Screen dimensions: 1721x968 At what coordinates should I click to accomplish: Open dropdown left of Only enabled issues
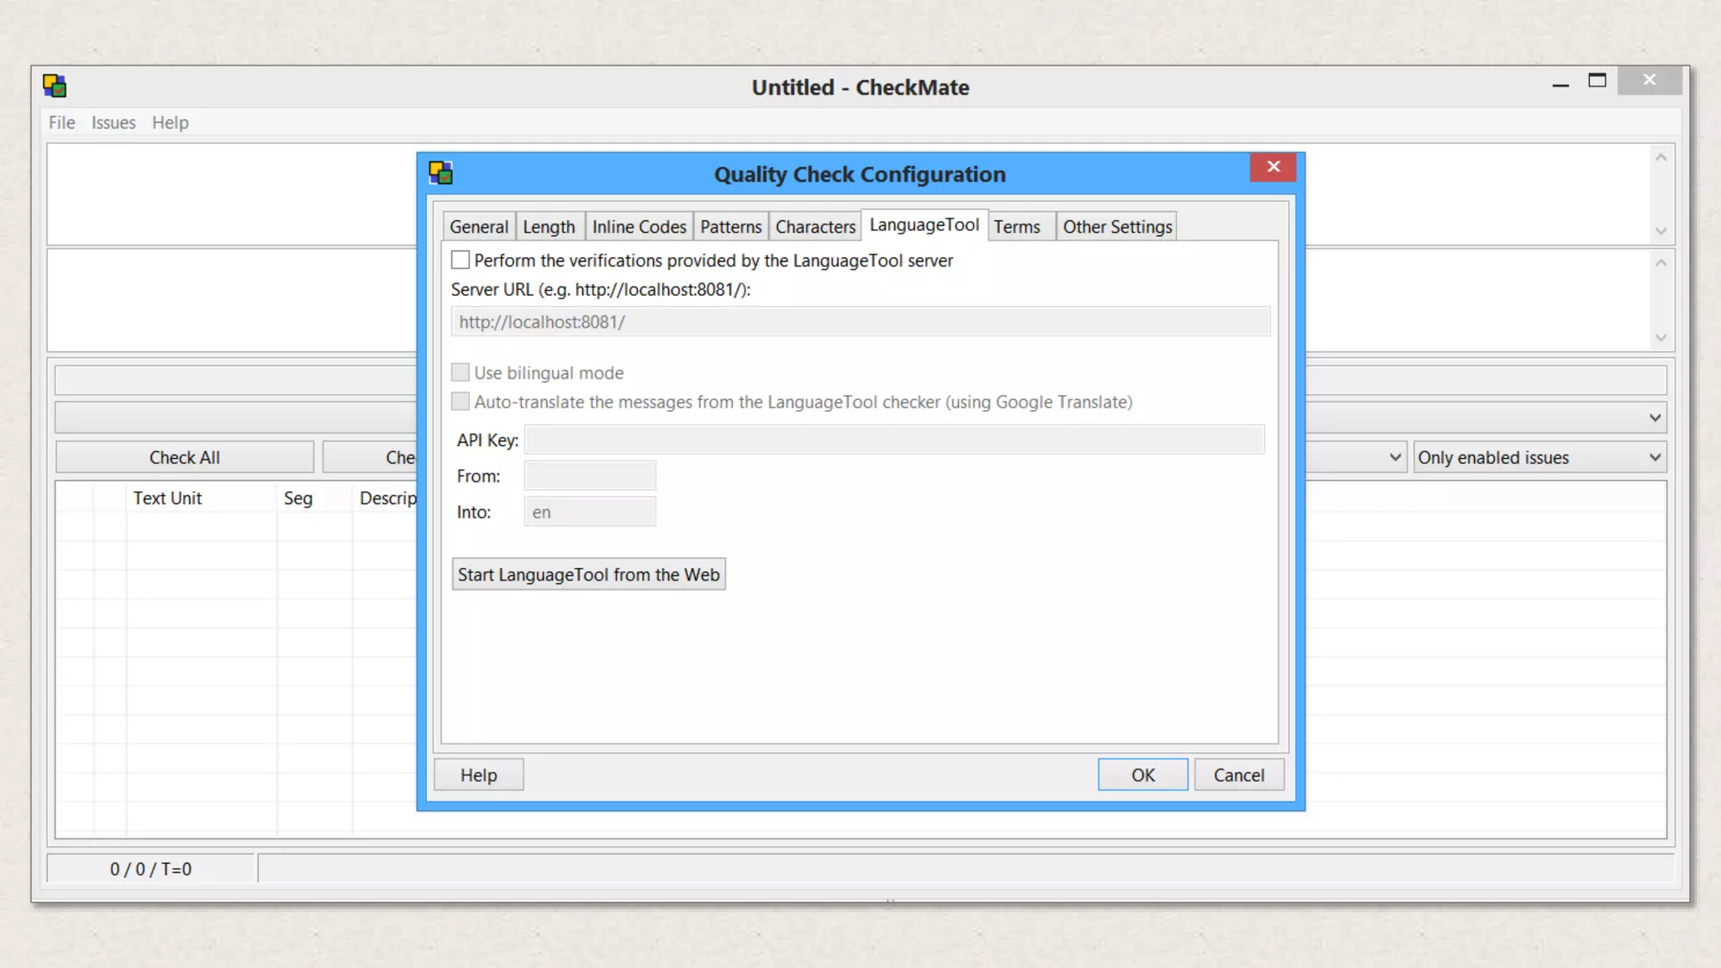[x=1394, y=458]
